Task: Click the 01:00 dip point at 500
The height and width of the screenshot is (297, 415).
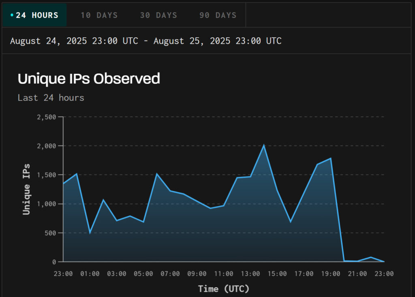Action: pos(90,233)
